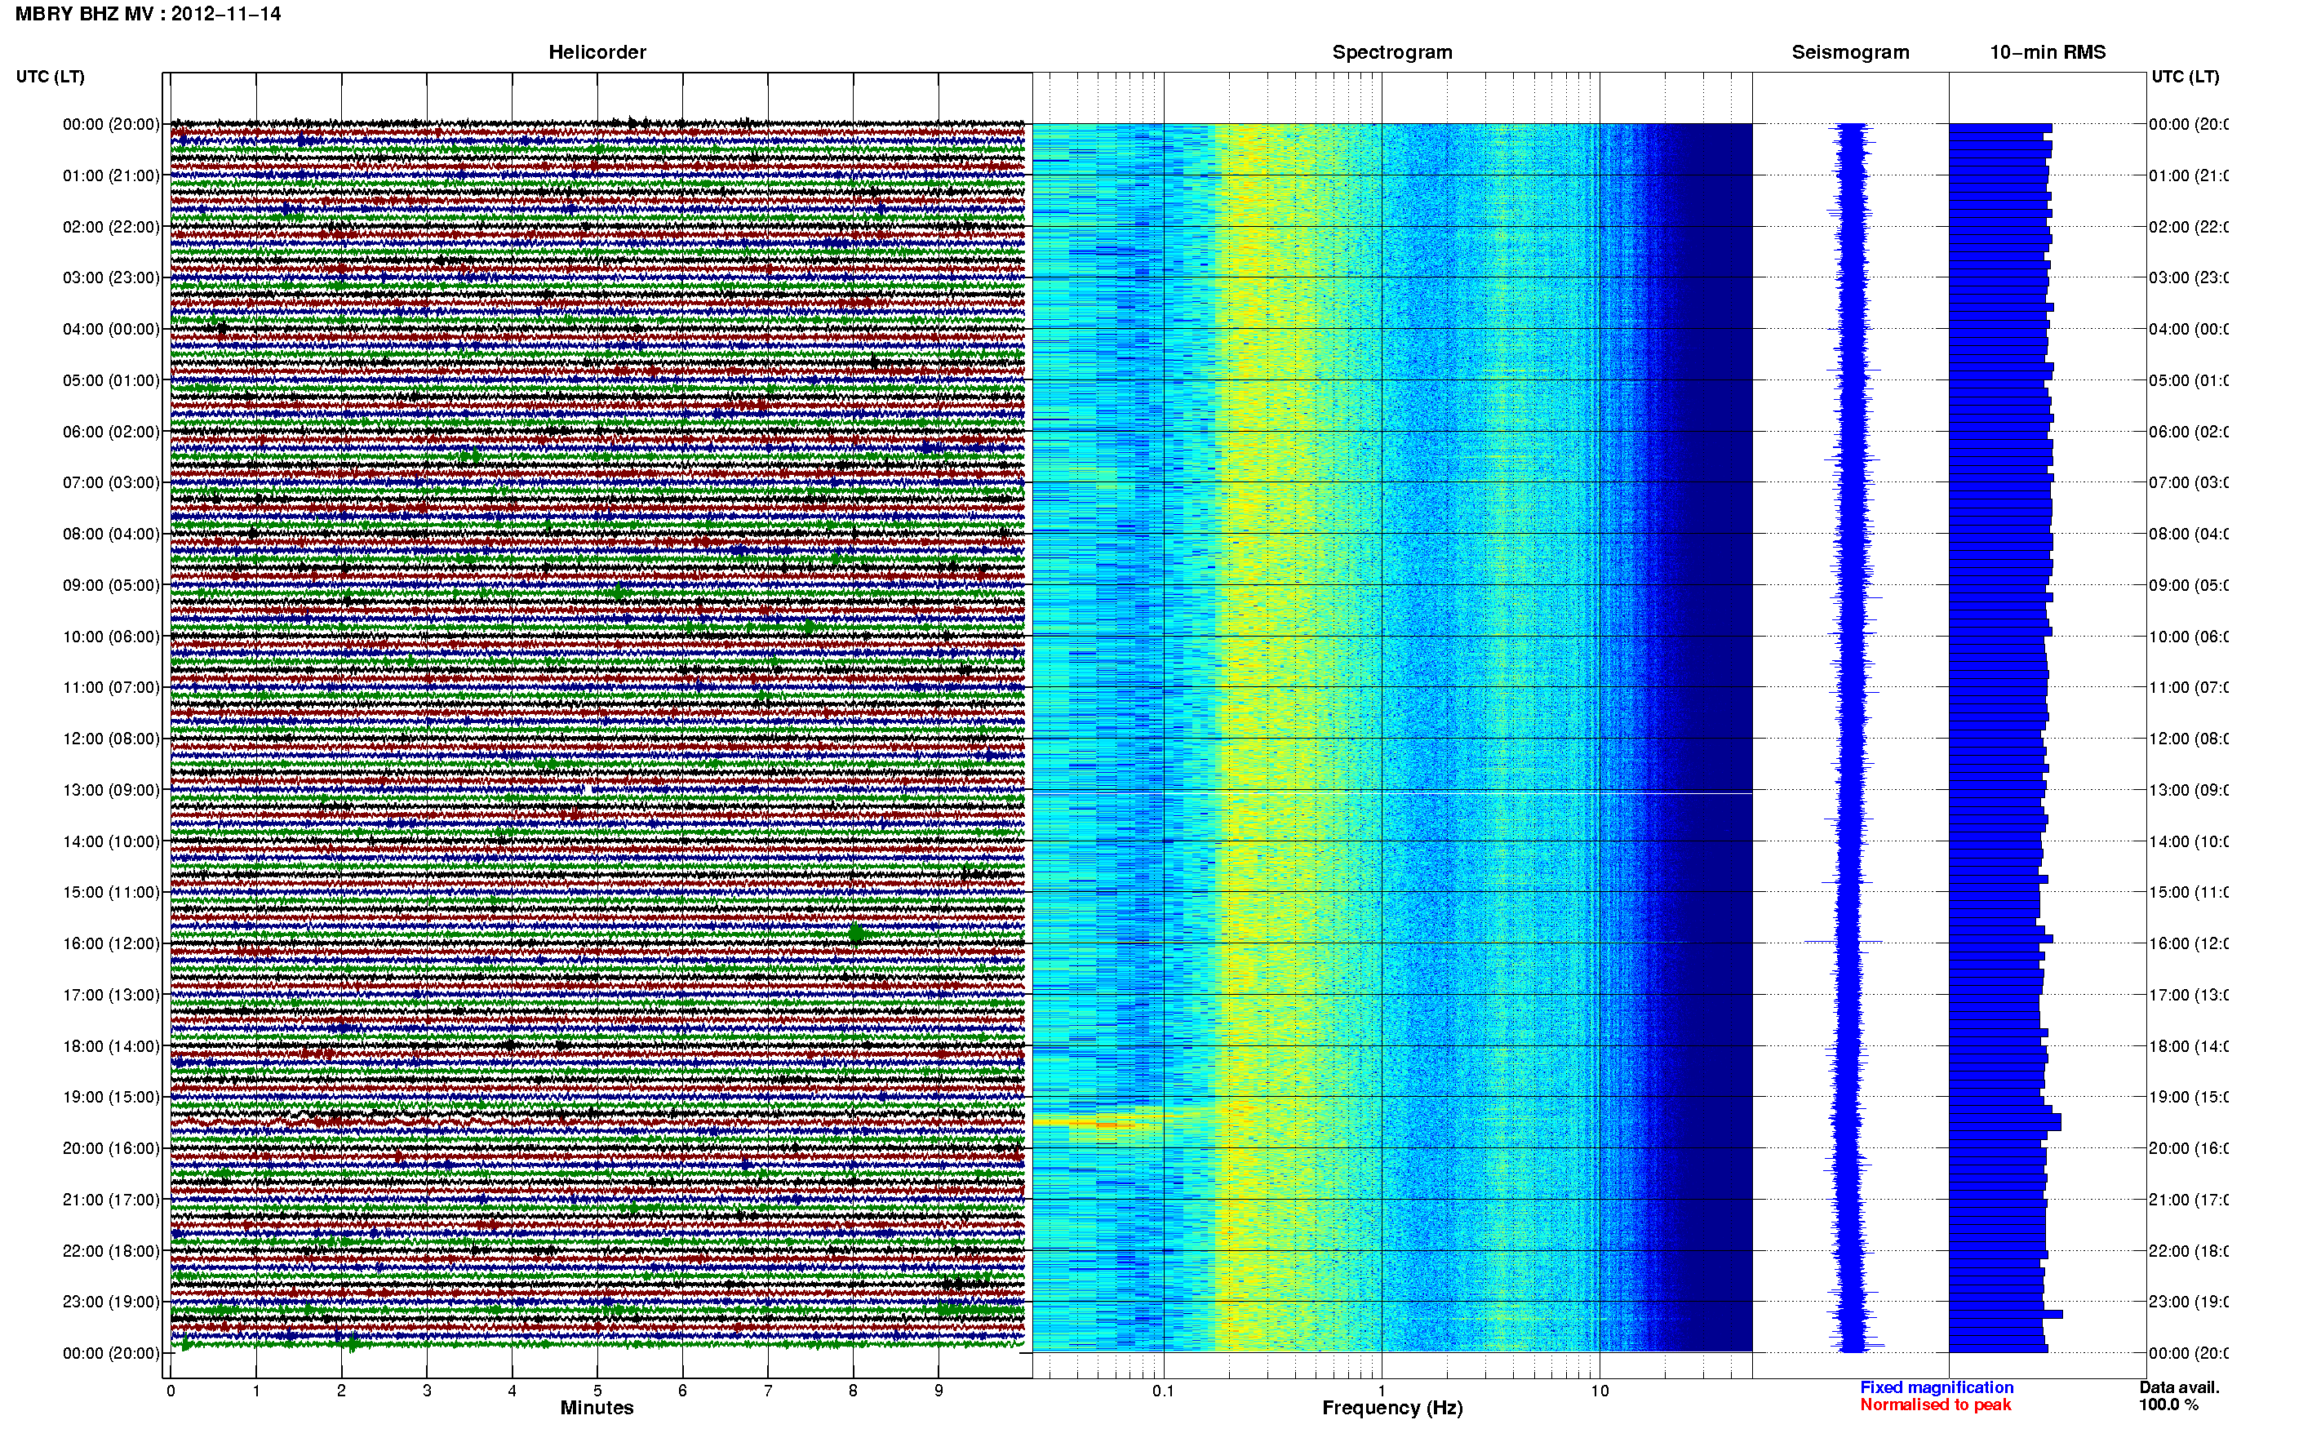Select the '19:00 (15:00)' left time label
The image size is (2321, 1451).
click(111, 1097)
